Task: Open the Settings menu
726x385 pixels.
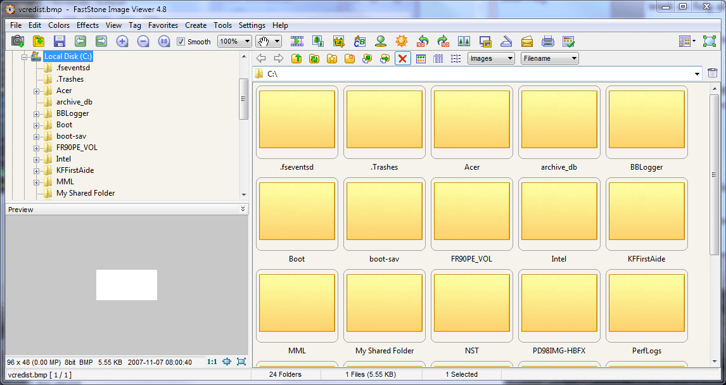Action: (x=252, y=25)
